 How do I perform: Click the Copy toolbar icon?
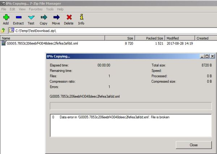point(44,17)
